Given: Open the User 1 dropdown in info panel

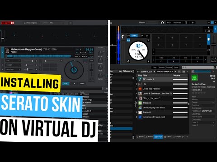Looking at the screenshot, I should pyautogui.click(x=213, y=122).
